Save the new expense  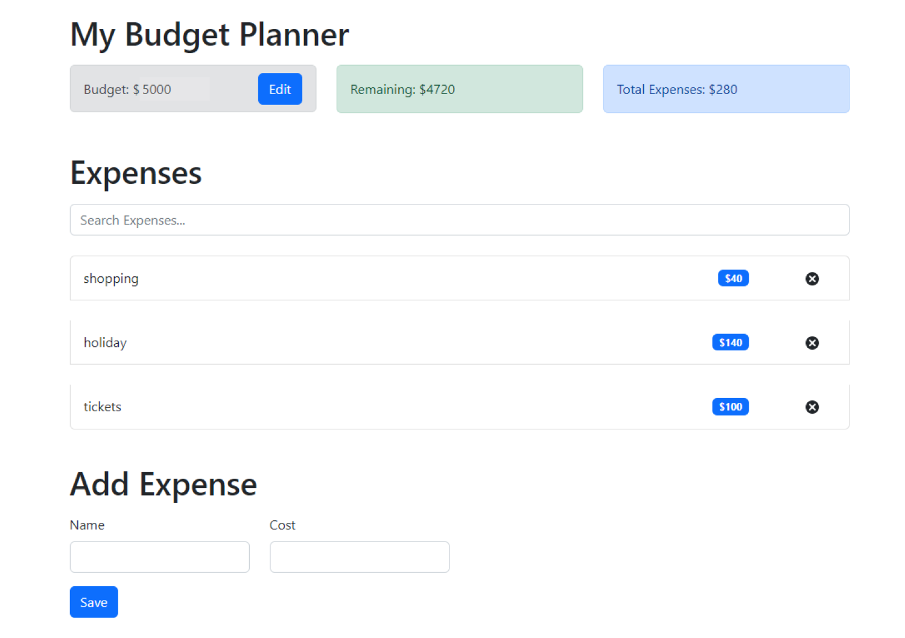pos(94,602)
